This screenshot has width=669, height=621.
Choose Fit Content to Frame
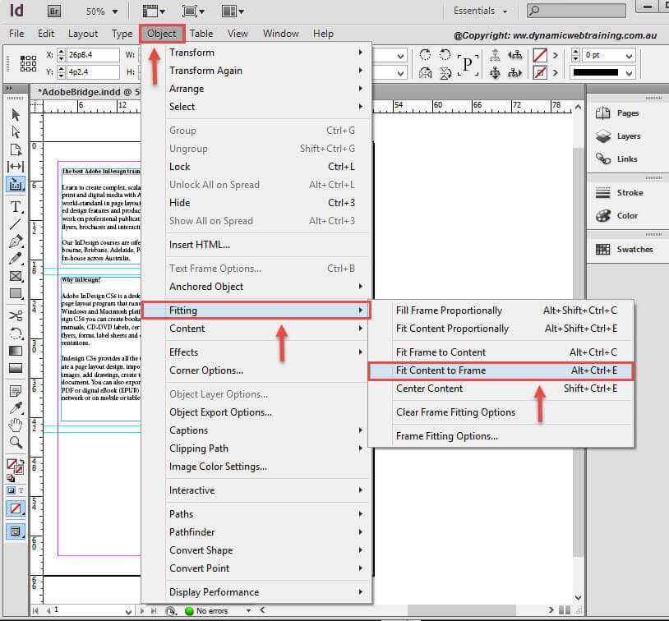point(501,370)
